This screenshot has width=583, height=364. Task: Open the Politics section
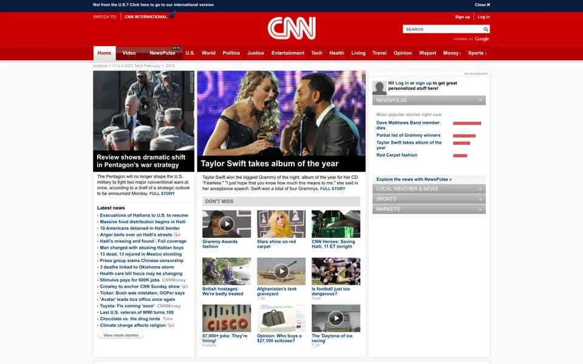tap(231, 53)
